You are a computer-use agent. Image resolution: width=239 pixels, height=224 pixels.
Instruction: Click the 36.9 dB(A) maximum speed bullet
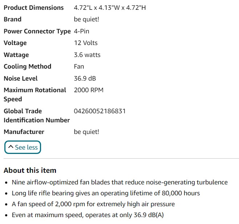click(88, 215)
